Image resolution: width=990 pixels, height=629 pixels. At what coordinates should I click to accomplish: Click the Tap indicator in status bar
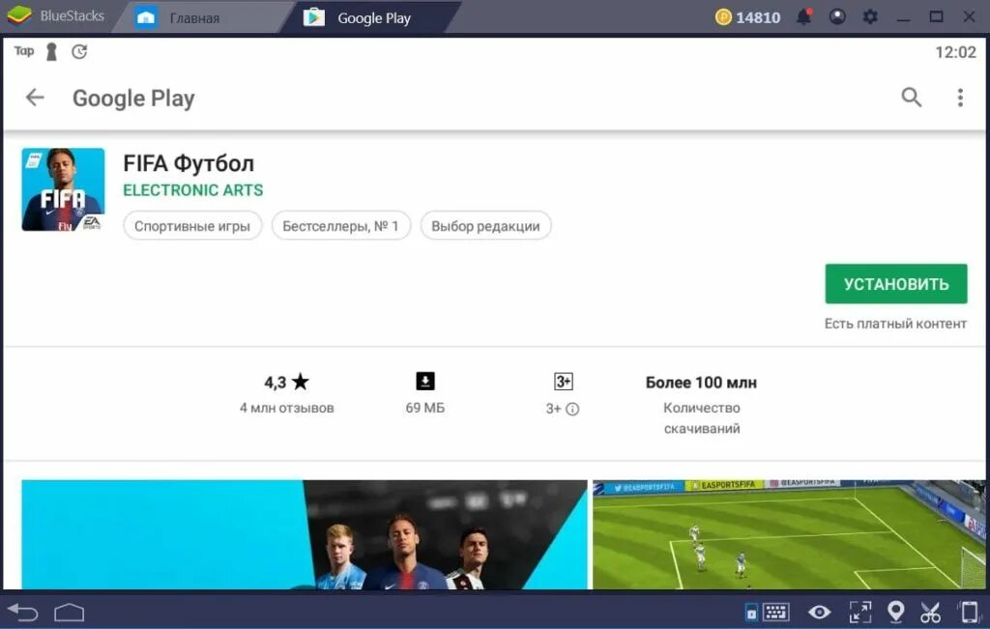click(24, 51)
